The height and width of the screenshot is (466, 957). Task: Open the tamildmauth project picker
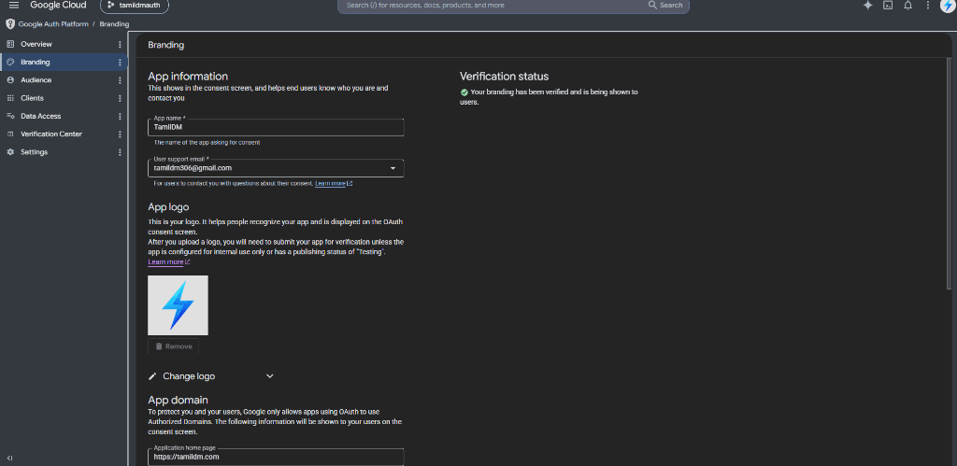click(x=135, y=5)
